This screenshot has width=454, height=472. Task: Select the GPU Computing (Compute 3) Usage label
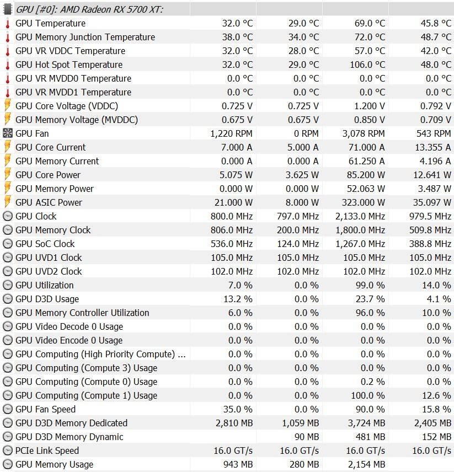click(86, 368)
